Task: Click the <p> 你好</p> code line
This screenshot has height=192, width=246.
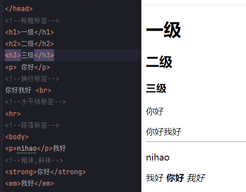Action: click(27, 67)
